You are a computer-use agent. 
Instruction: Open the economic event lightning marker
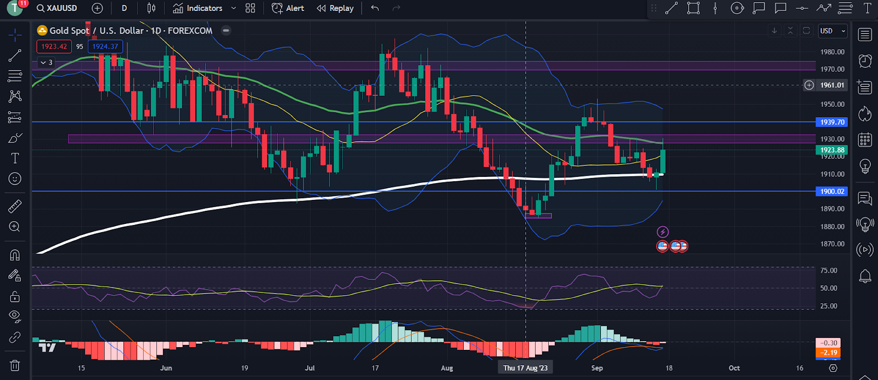(x=663, y=232)
